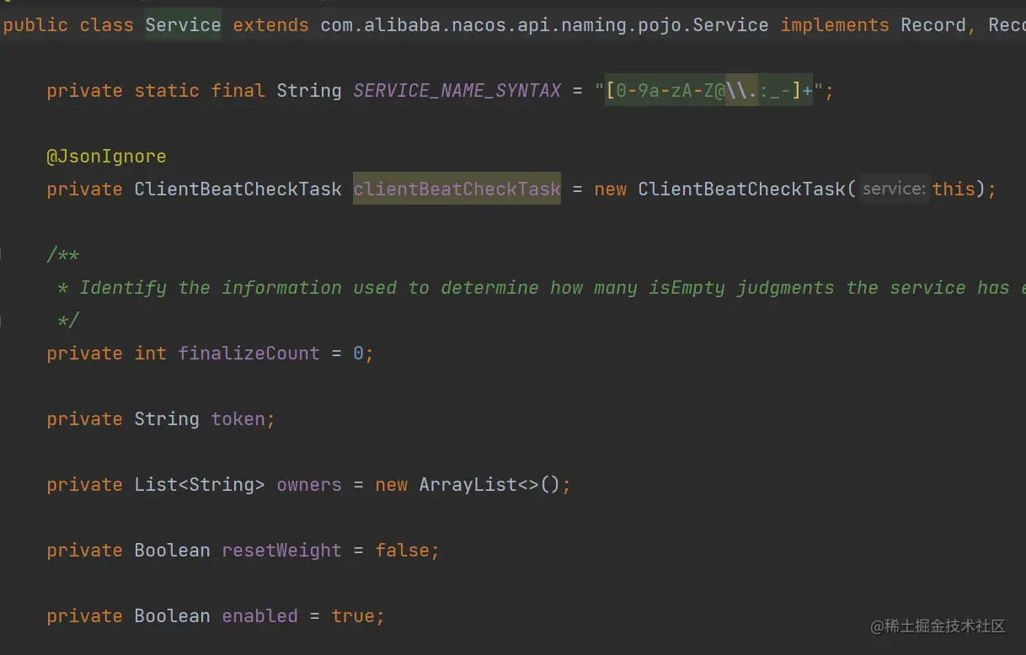Click the 'implements' keyword

835,25
